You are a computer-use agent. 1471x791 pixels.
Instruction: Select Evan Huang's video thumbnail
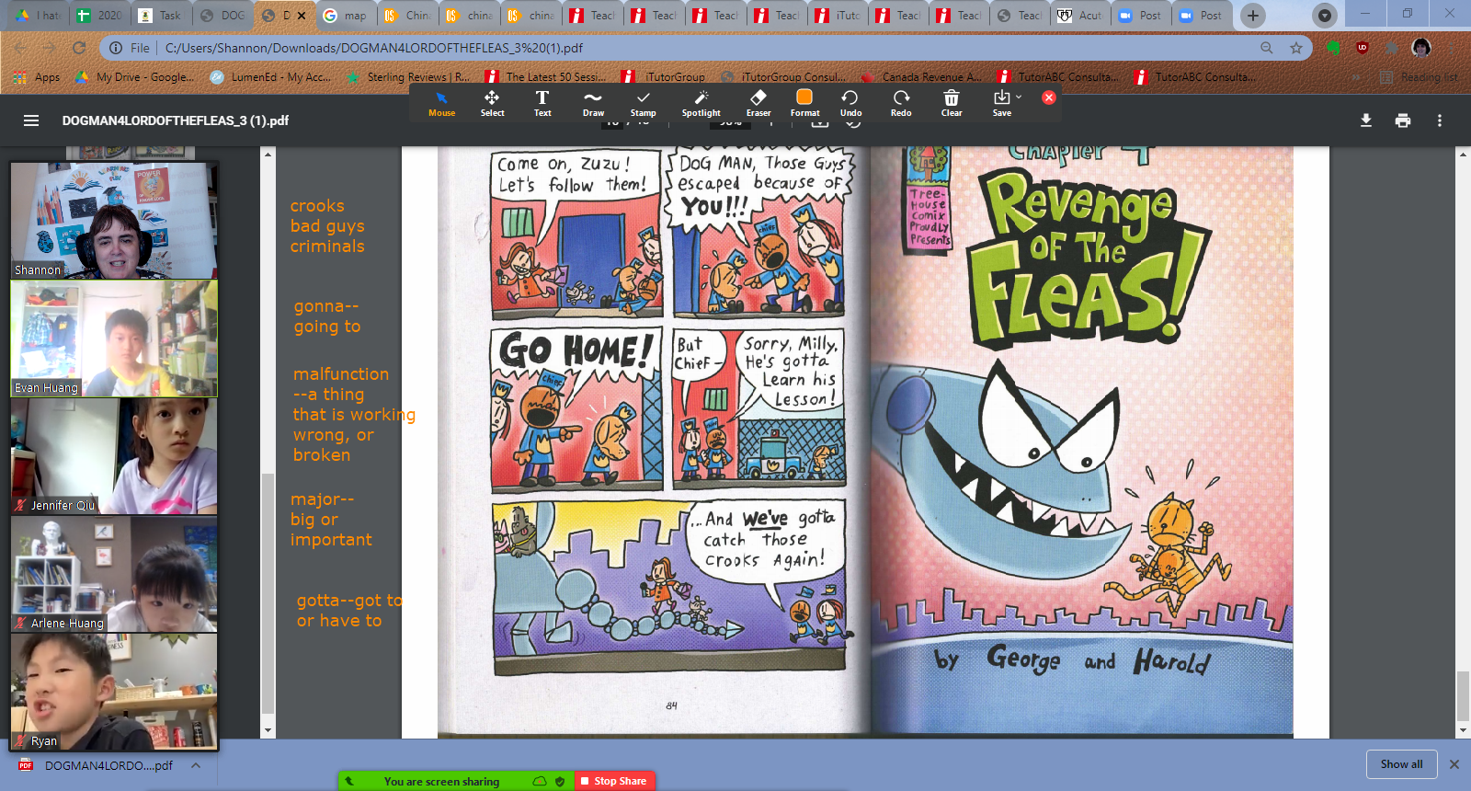114,338
